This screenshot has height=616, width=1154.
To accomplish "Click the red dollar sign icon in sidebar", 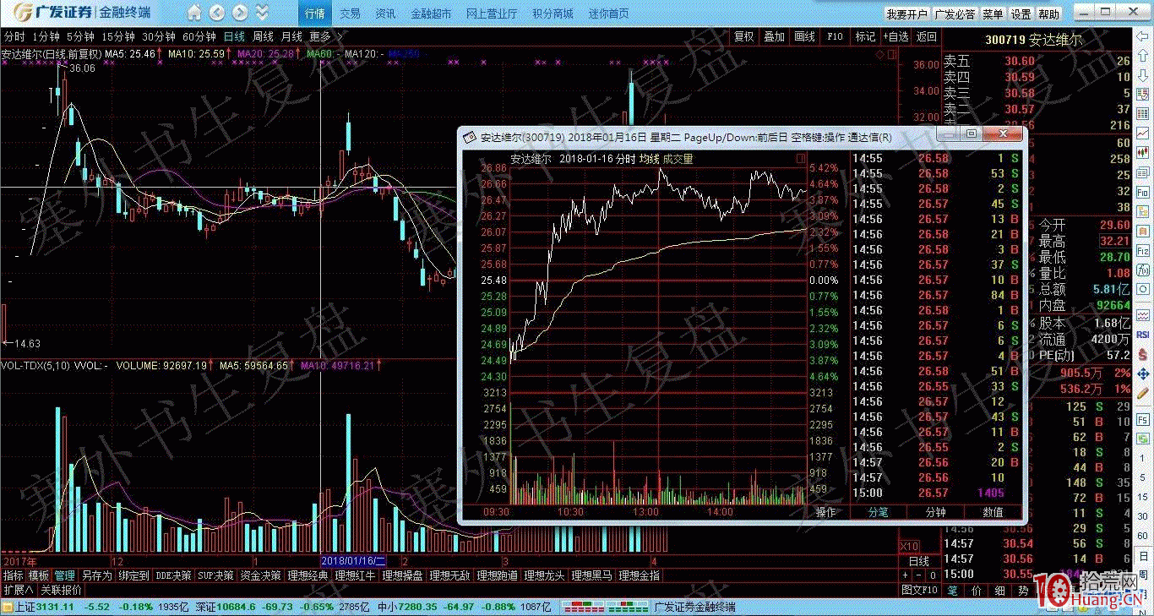I will click(x=1142, y=353).
